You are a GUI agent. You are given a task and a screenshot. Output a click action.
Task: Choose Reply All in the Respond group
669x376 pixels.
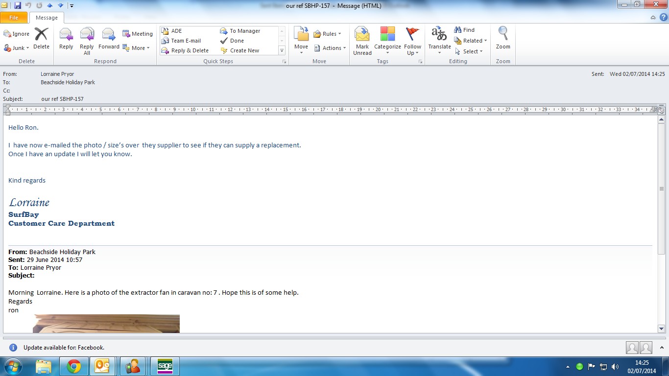coord(87,41)
